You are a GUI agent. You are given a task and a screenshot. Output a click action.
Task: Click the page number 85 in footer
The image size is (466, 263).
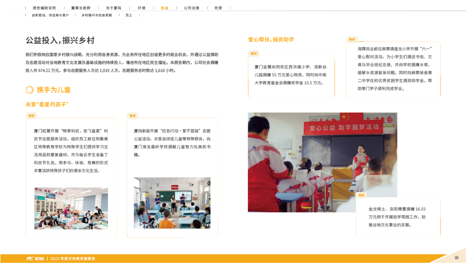457,258
